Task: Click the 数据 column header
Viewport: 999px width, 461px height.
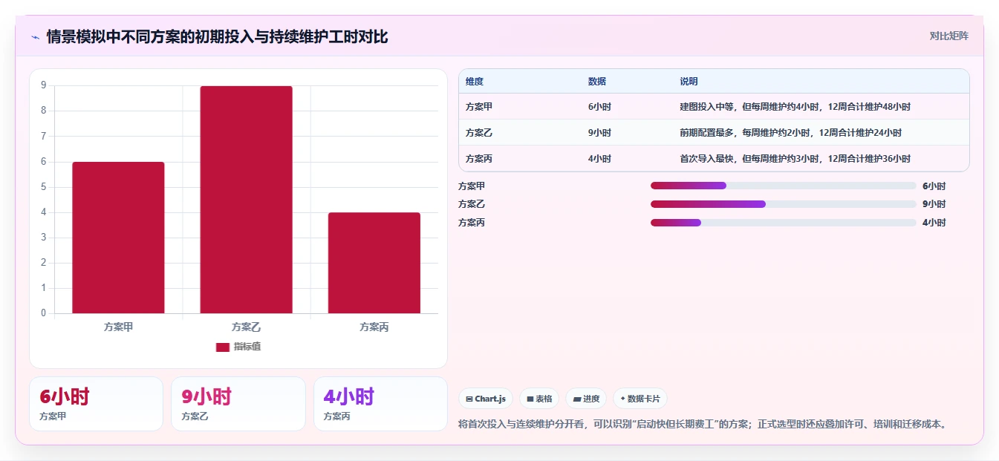Action: pyautogui.click(x=596, y=82)
